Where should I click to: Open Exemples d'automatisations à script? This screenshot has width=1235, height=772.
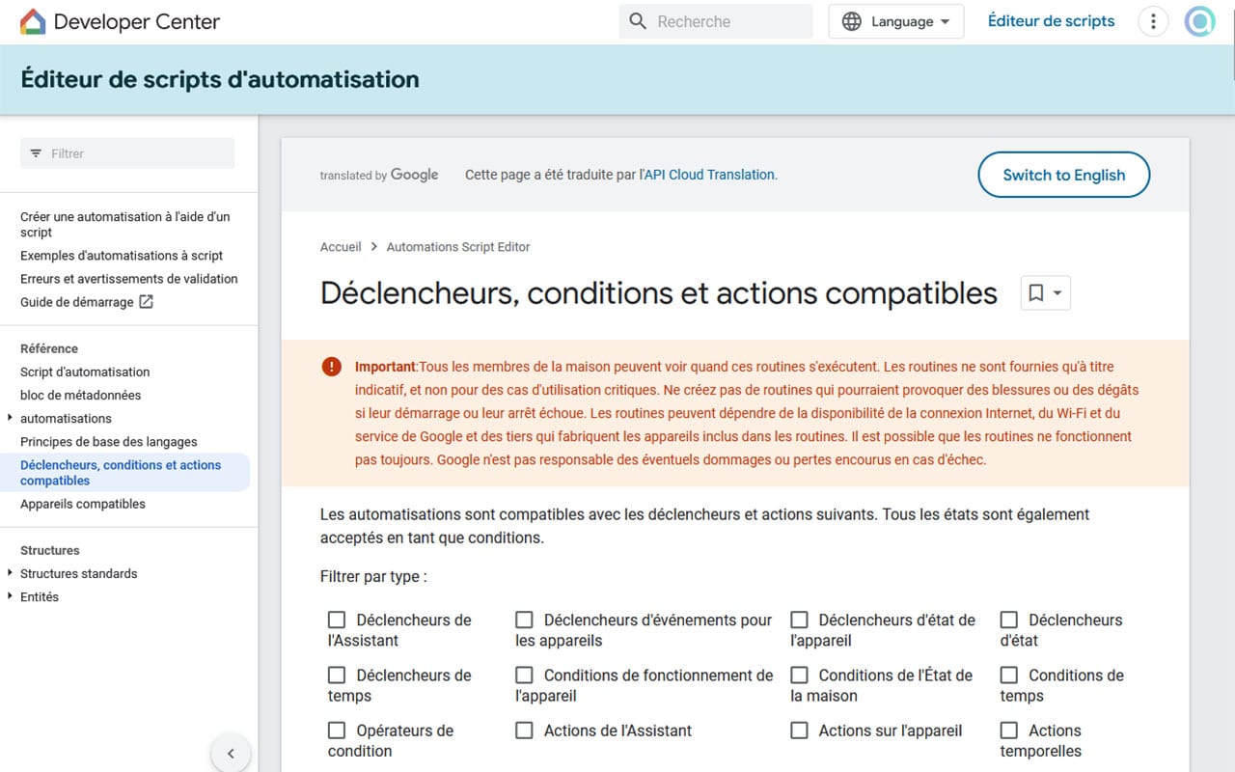tap(122, 256)
